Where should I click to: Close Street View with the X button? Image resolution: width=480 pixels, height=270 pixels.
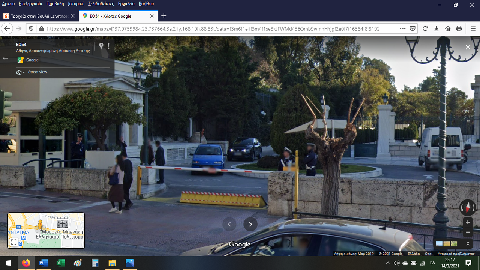[x=468, y=47]
